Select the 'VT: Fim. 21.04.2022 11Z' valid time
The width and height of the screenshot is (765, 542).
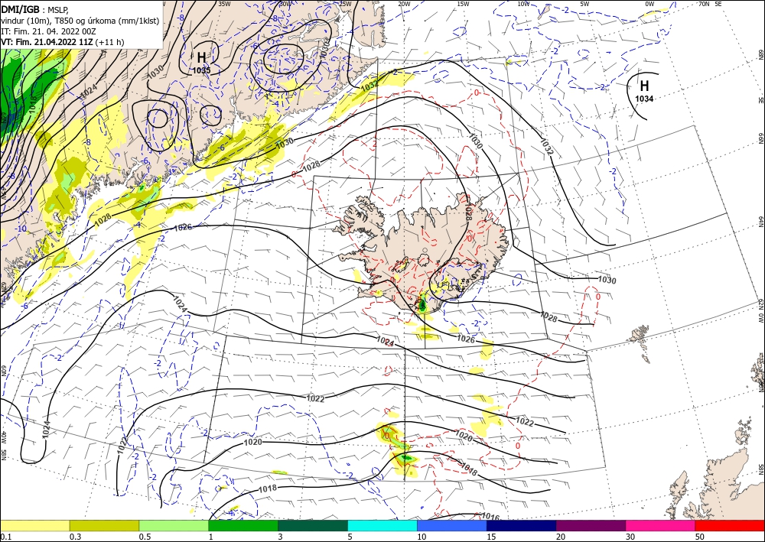click(47, 42)
